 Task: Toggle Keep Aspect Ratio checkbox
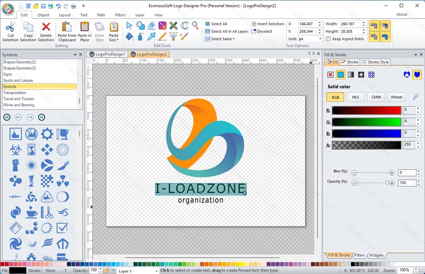point(328,39)
